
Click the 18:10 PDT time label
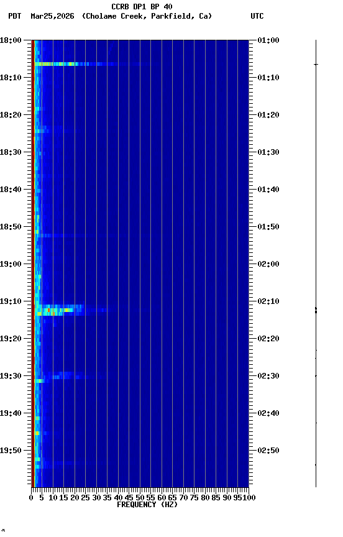(11, 78)
